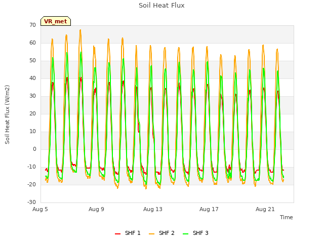Screen dimensions: 324x243
Task: Click the 50 y-axis tick label
Action: [x=32, y=61]
